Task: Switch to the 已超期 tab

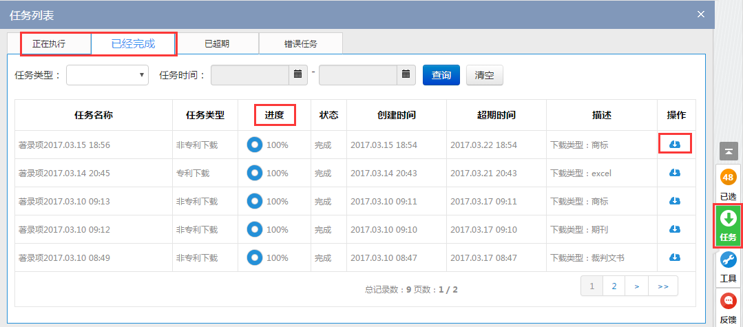Action: point(217,44)
